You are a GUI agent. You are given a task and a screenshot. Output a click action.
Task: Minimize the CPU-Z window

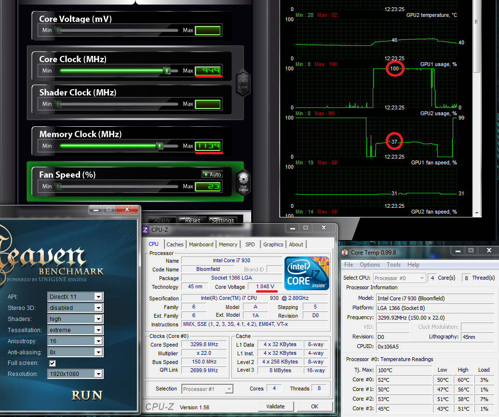[293, 228]
